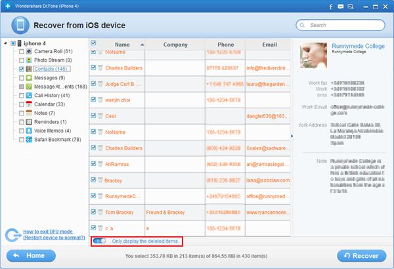The width and height of the screenshot is (394, 269).
Task: Click the iphone 4 device icon
Action: (x=19, y=43)
